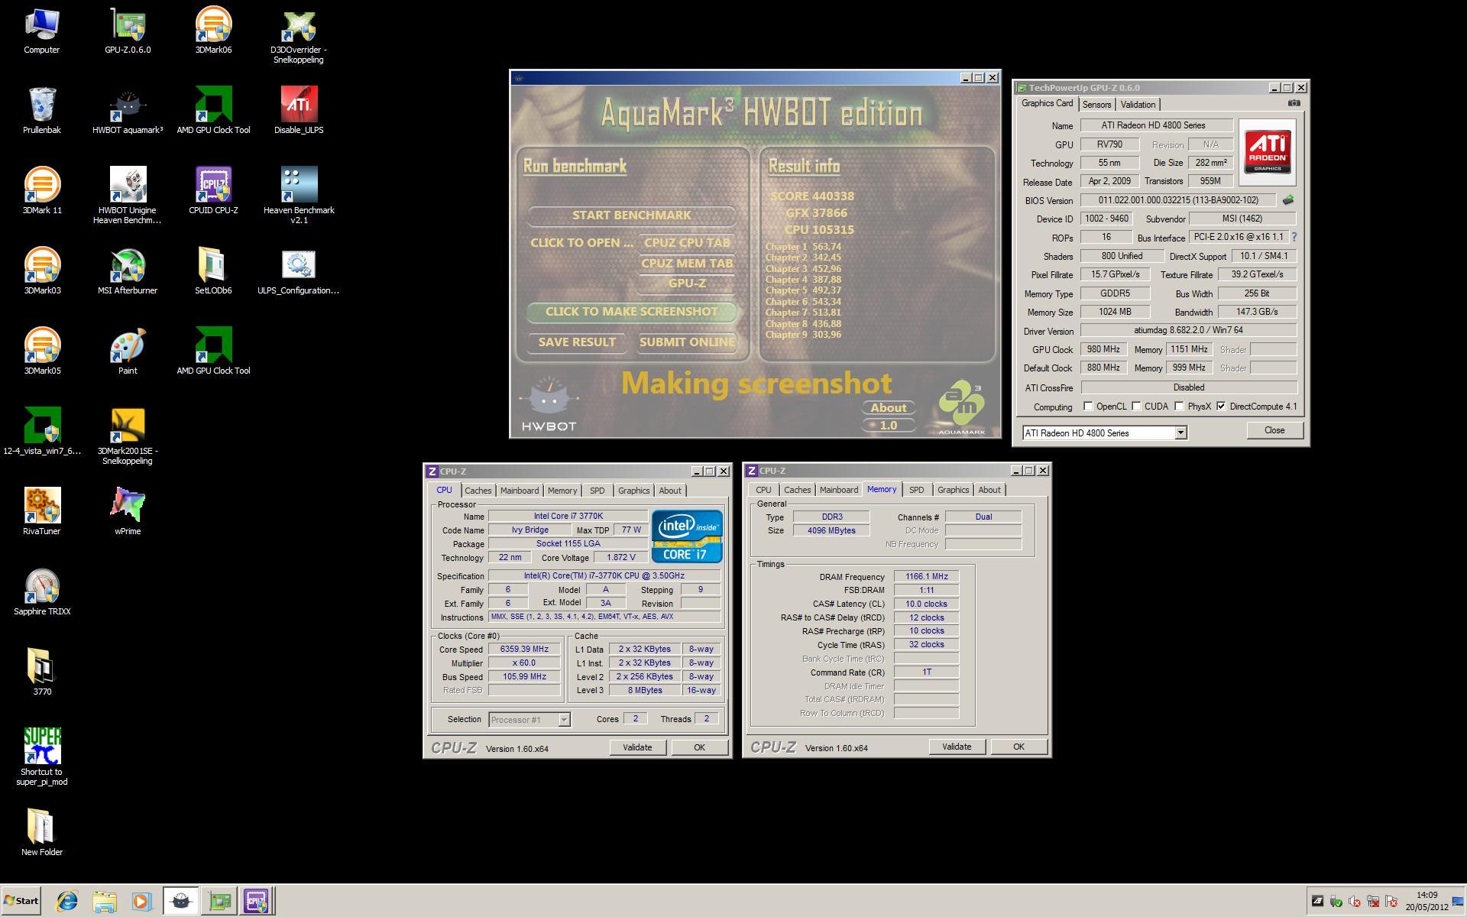Open Graphics tab in right CPU-Z window
Viewport: 1467px width, 917px height.
click(953, 490)
